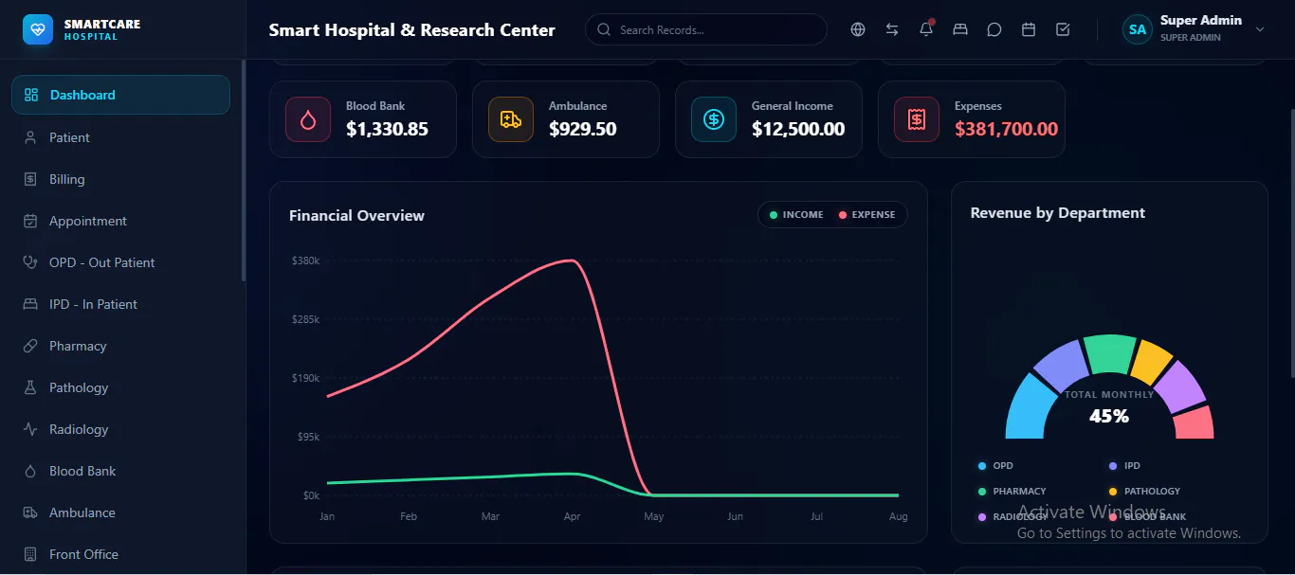Open OPD - Out Patient menu label
The width and height of the screenshot is (1295, 575).
tap(102, 262)
